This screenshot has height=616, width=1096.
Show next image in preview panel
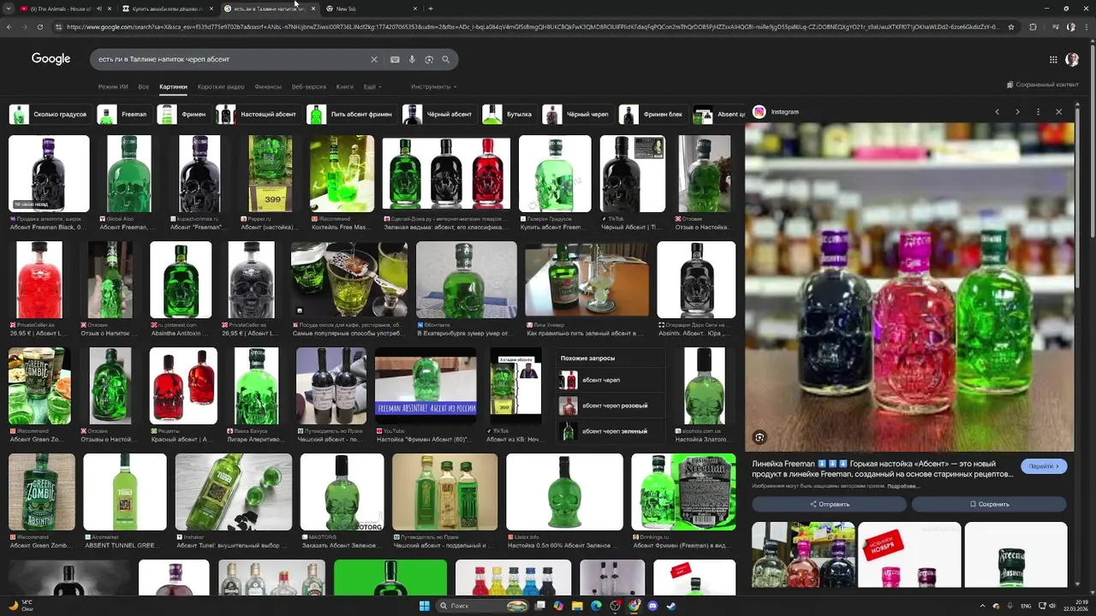pos(1017,112)
